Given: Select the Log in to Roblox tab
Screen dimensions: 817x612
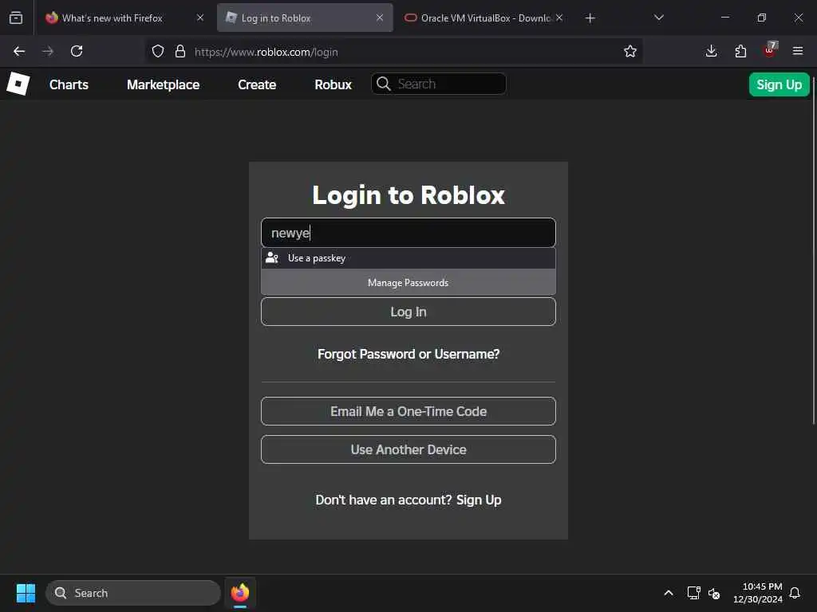Looking at the screenshot, I should pos(305,18).
